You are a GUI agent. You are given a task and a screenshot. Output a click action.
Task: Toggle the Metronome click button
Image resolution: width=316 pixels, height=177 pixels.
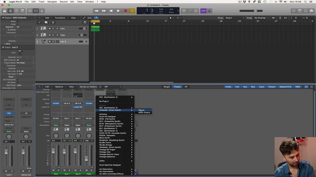pos(209,11)
